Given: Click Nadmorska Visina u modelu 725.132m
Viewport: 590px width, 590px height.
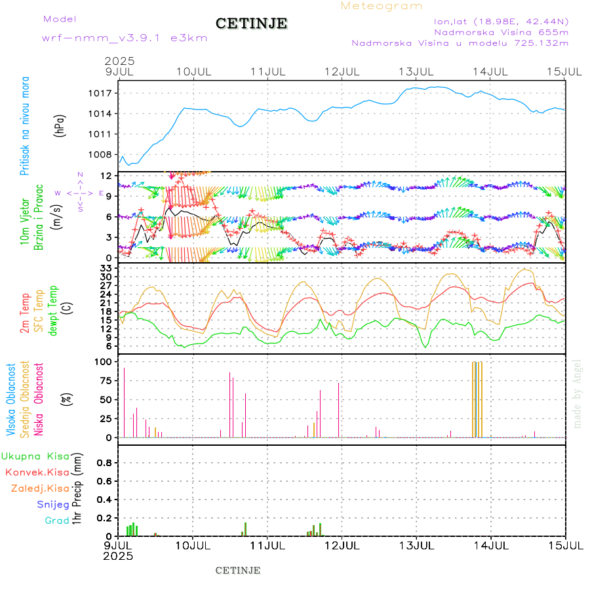Looking at the screenshot, I should pos(460,43).
